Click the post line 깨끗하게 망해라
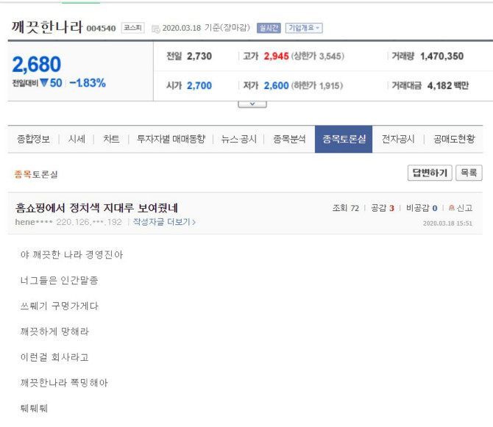 click(54, 331)
